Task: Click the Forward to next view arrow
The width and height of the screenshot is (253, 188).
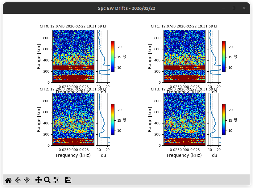Action: coord(27,180)
